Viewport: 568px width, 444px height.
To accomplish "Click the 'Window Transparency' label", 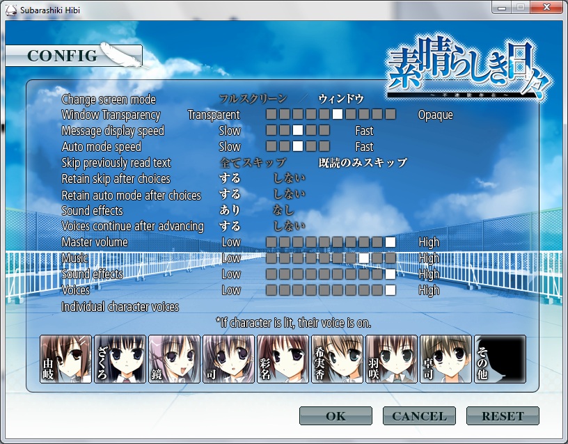I will 111,114.
